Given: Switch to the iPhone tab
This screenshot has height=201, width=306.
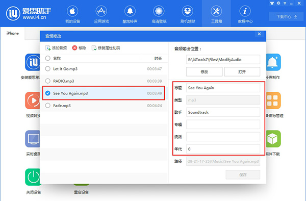Looking at the screenshot, I should pos(12,33).
